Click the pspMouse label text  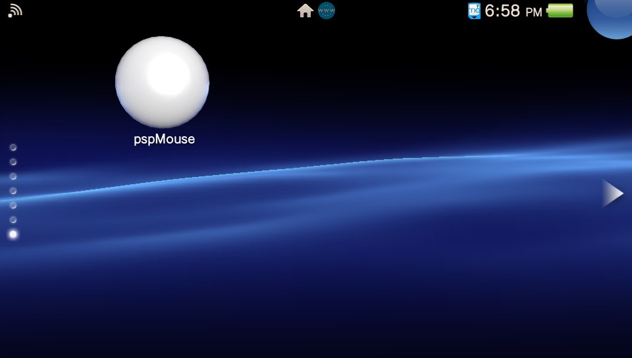tap(164, 140)
